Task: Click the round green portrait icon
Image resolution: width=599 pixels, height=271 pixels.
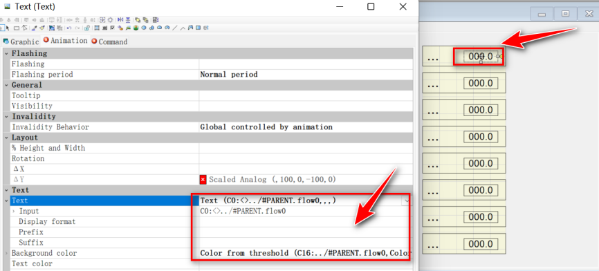Action: coord(136,28)
